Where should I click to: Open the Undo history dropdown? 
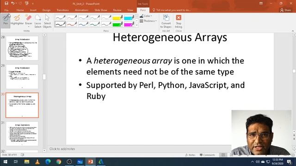tap(16, 3)
